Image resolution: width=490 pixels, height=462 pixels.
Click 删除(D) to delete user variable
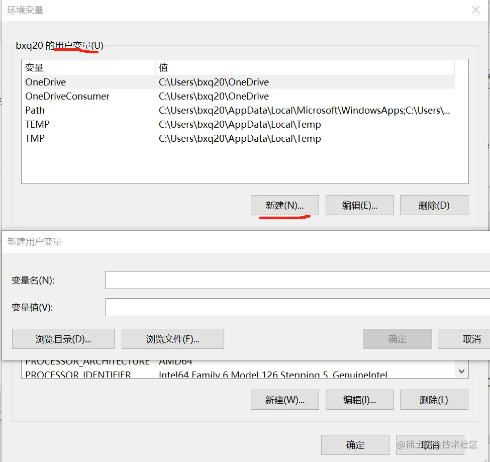click(434, 205)
